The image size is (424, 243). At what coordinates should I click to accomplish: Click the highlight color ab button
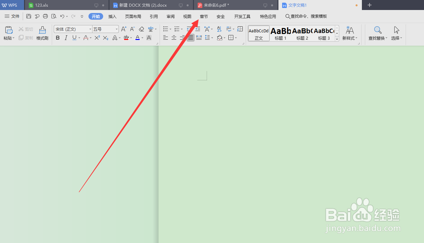tap(126, 38)
